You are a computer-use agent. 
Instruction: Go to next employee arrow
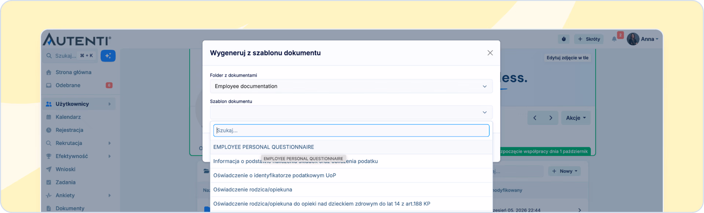point(551,118)
